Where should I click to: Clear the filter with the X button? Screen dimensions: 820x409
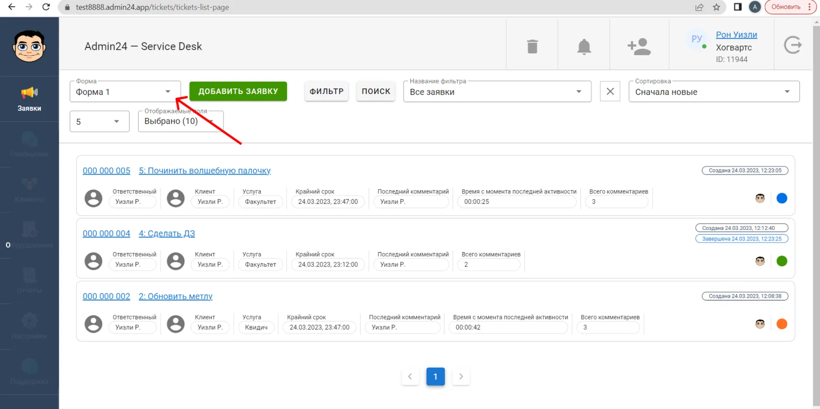click(610, 91)
